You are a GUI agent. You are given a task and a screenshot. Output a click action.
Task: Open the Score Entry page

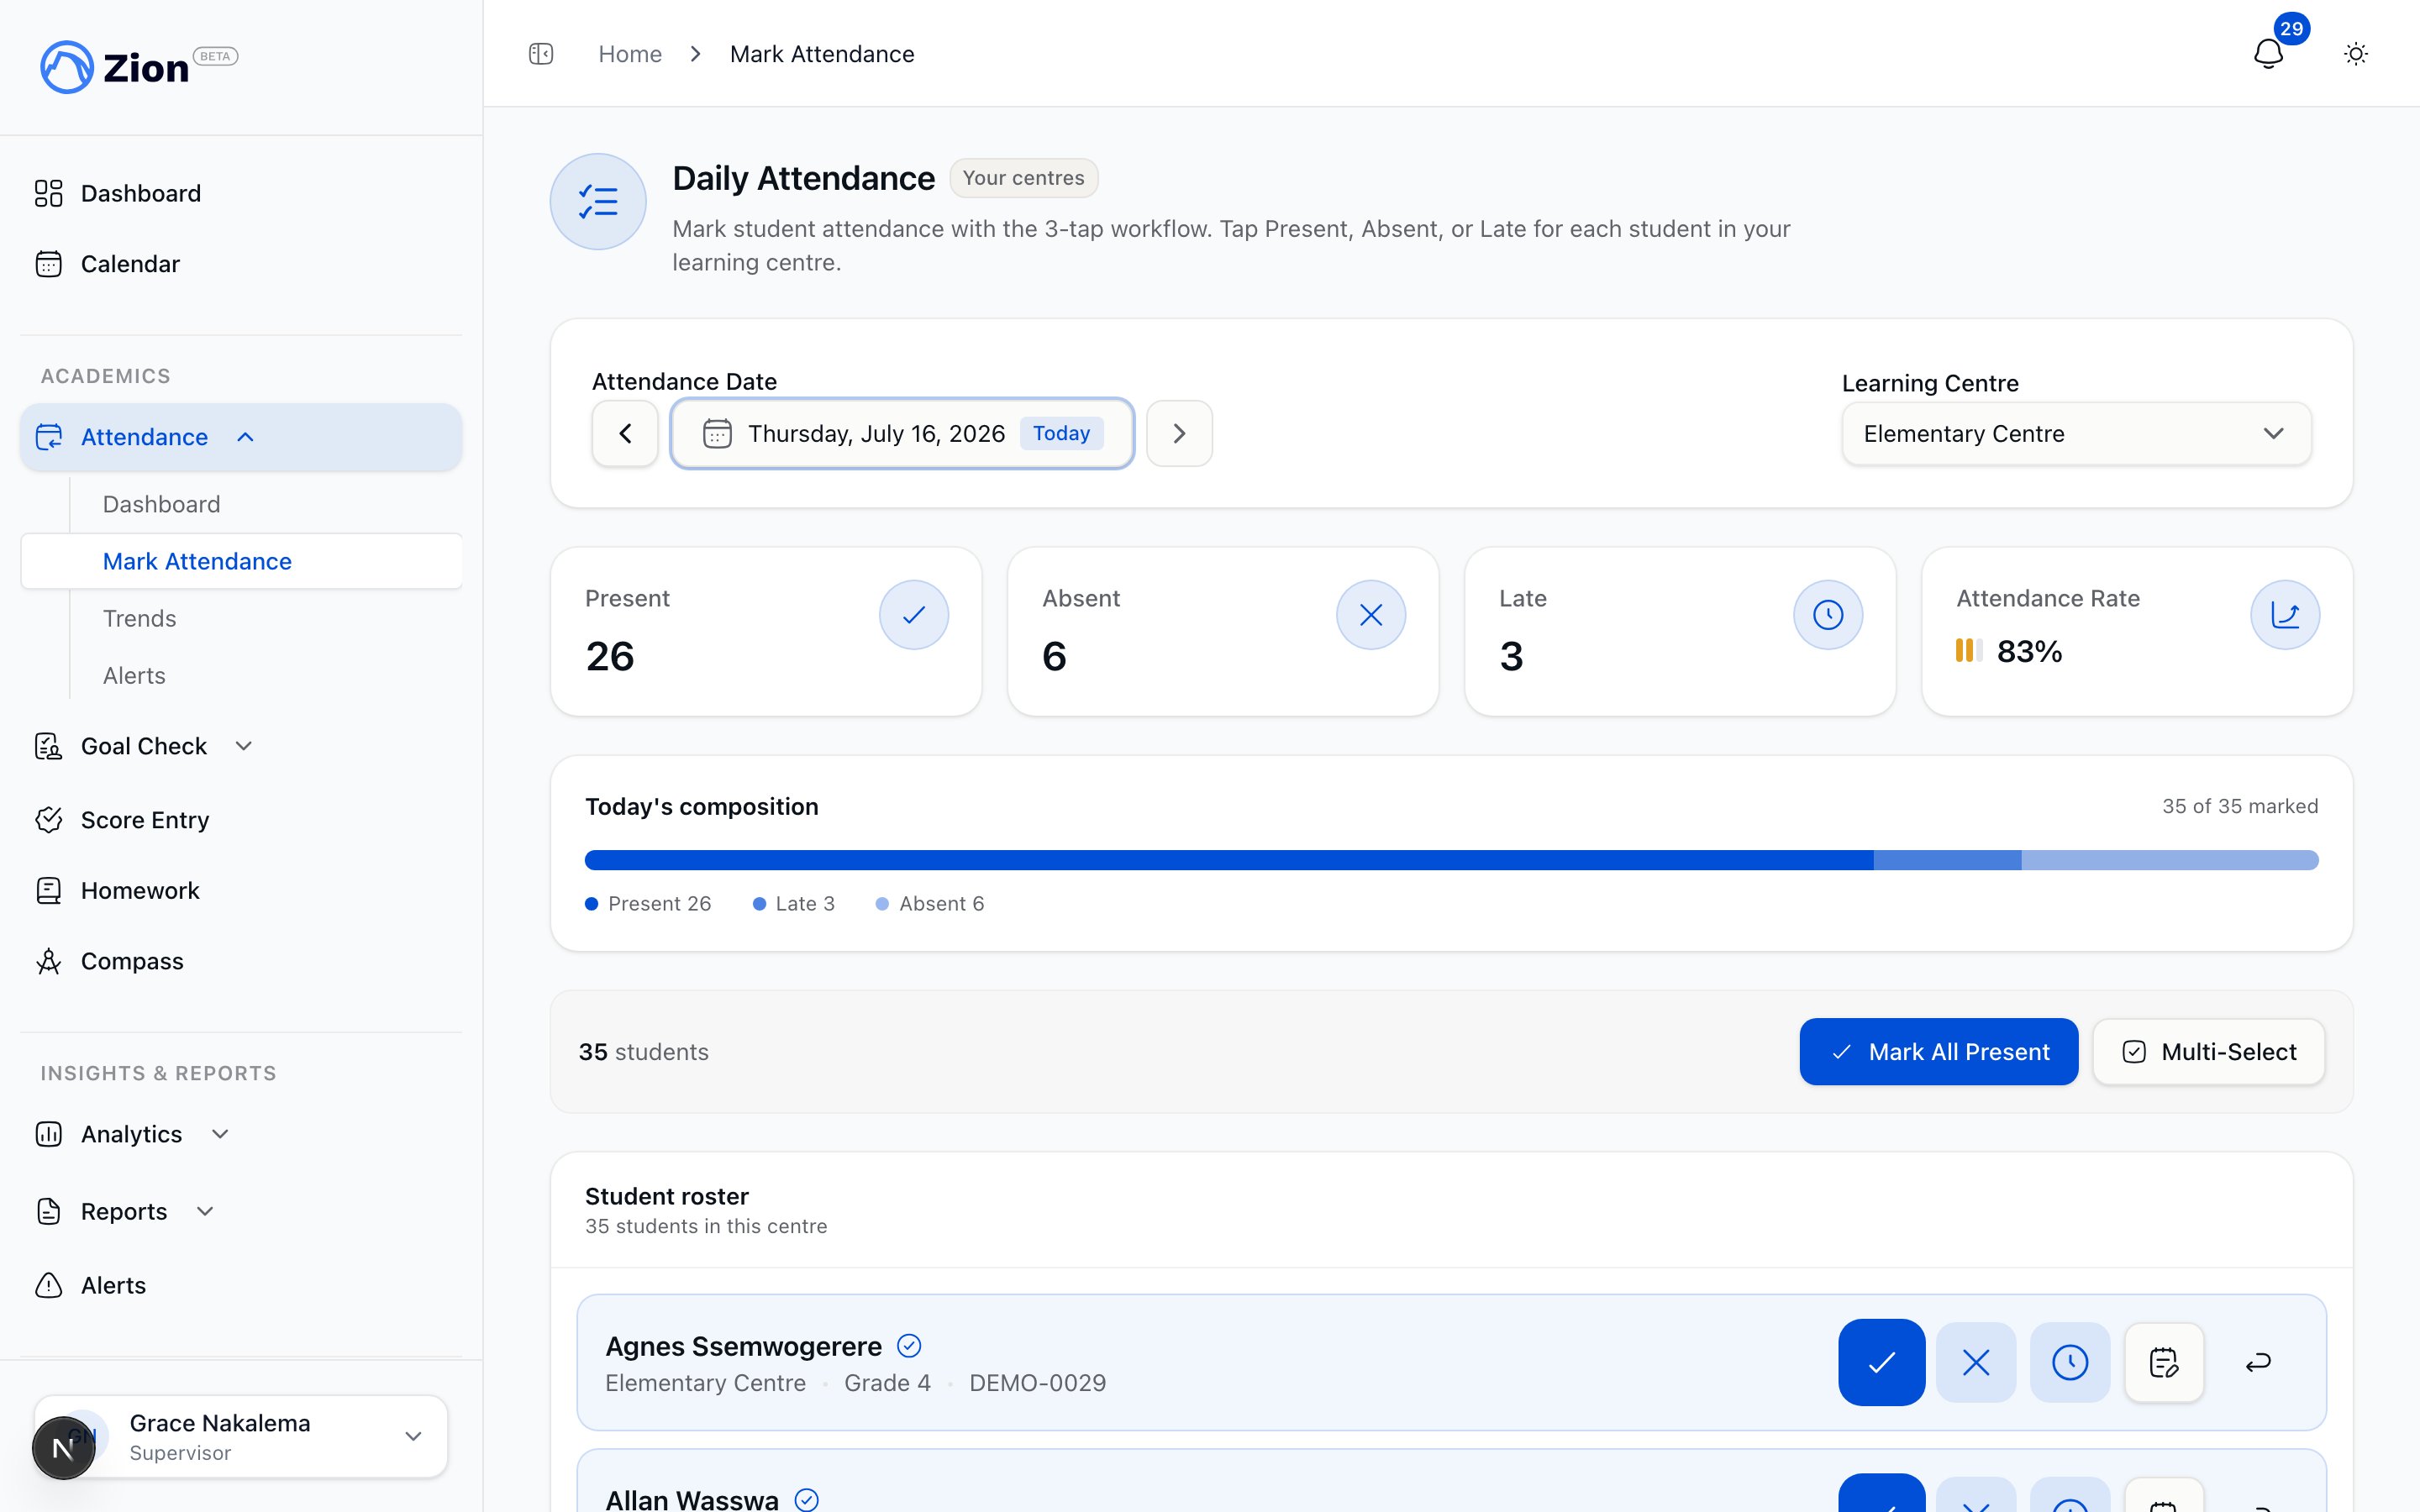point(145,820)
